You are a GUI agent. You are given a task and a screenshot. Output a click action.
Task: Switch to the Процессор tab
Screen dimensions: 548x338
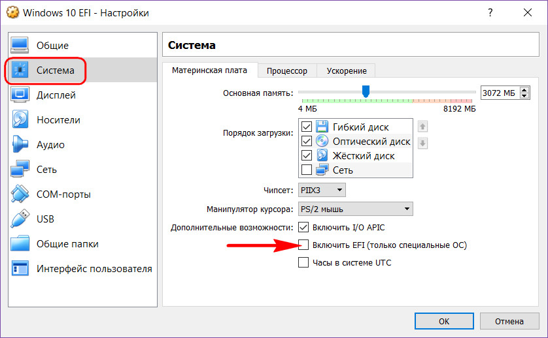[287, 71]
